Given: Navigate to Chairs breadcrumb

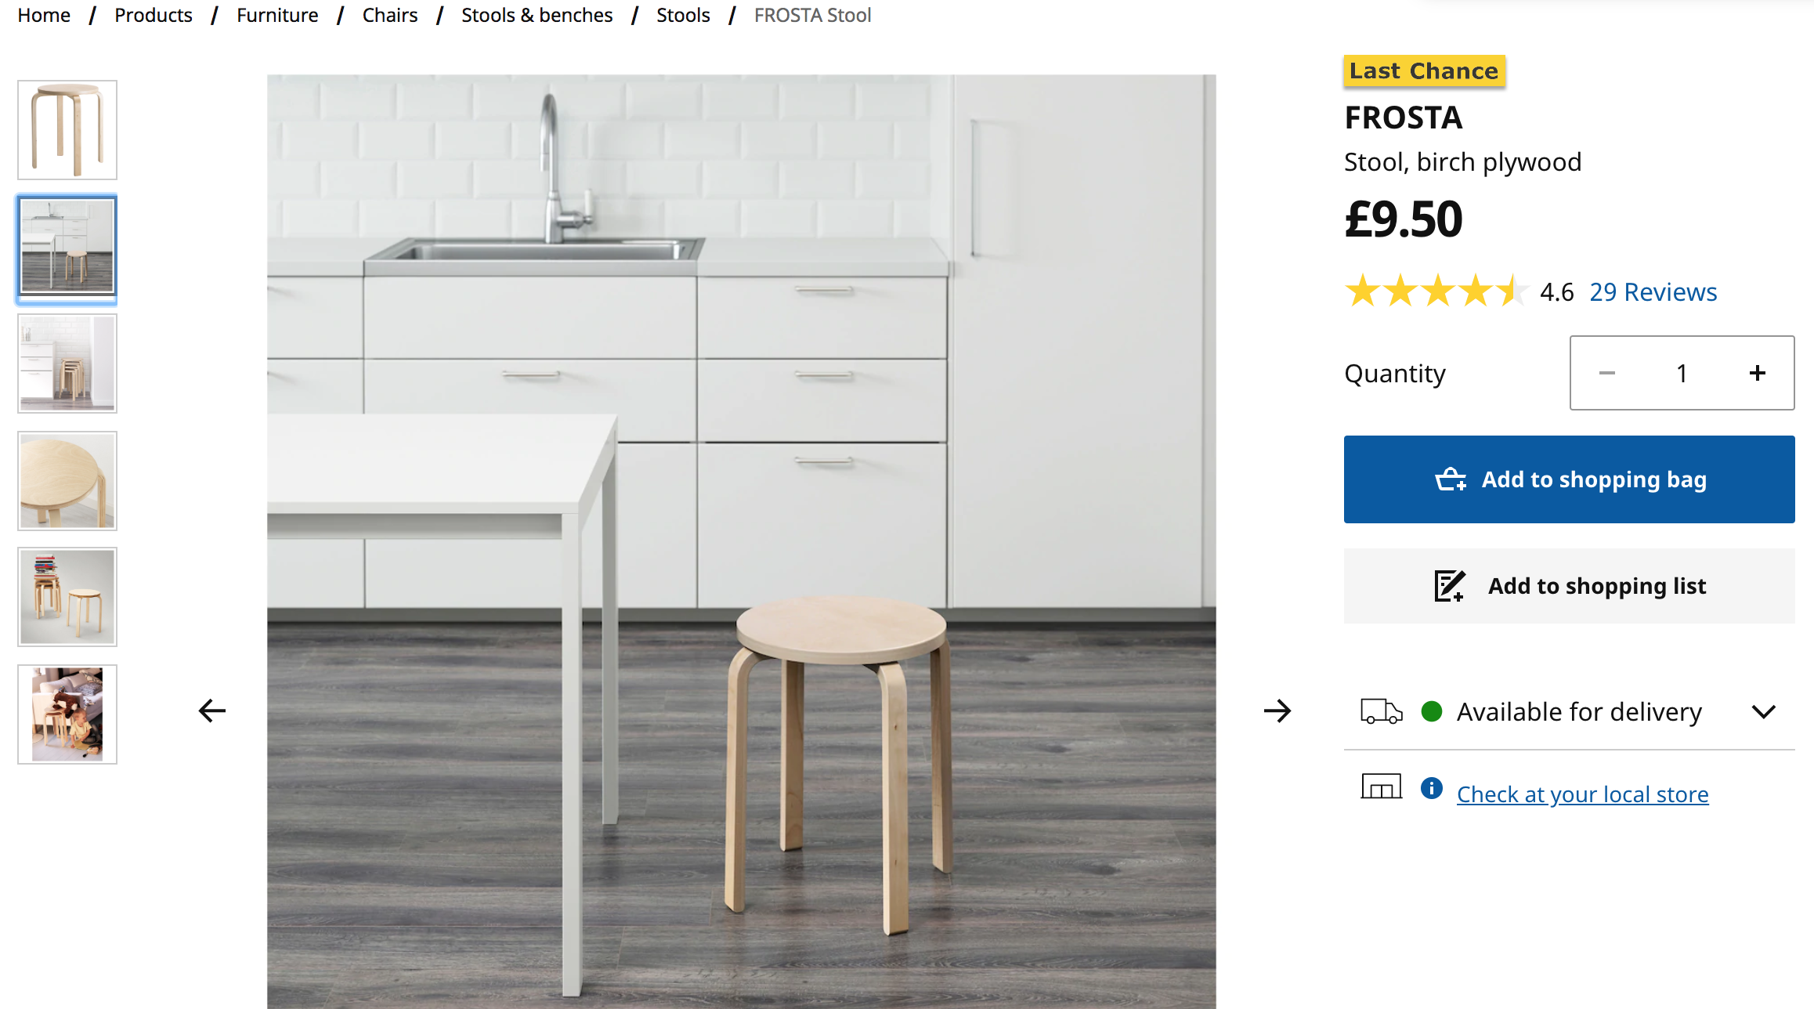Looking at the screenshot, I should (x=390, y=15).
